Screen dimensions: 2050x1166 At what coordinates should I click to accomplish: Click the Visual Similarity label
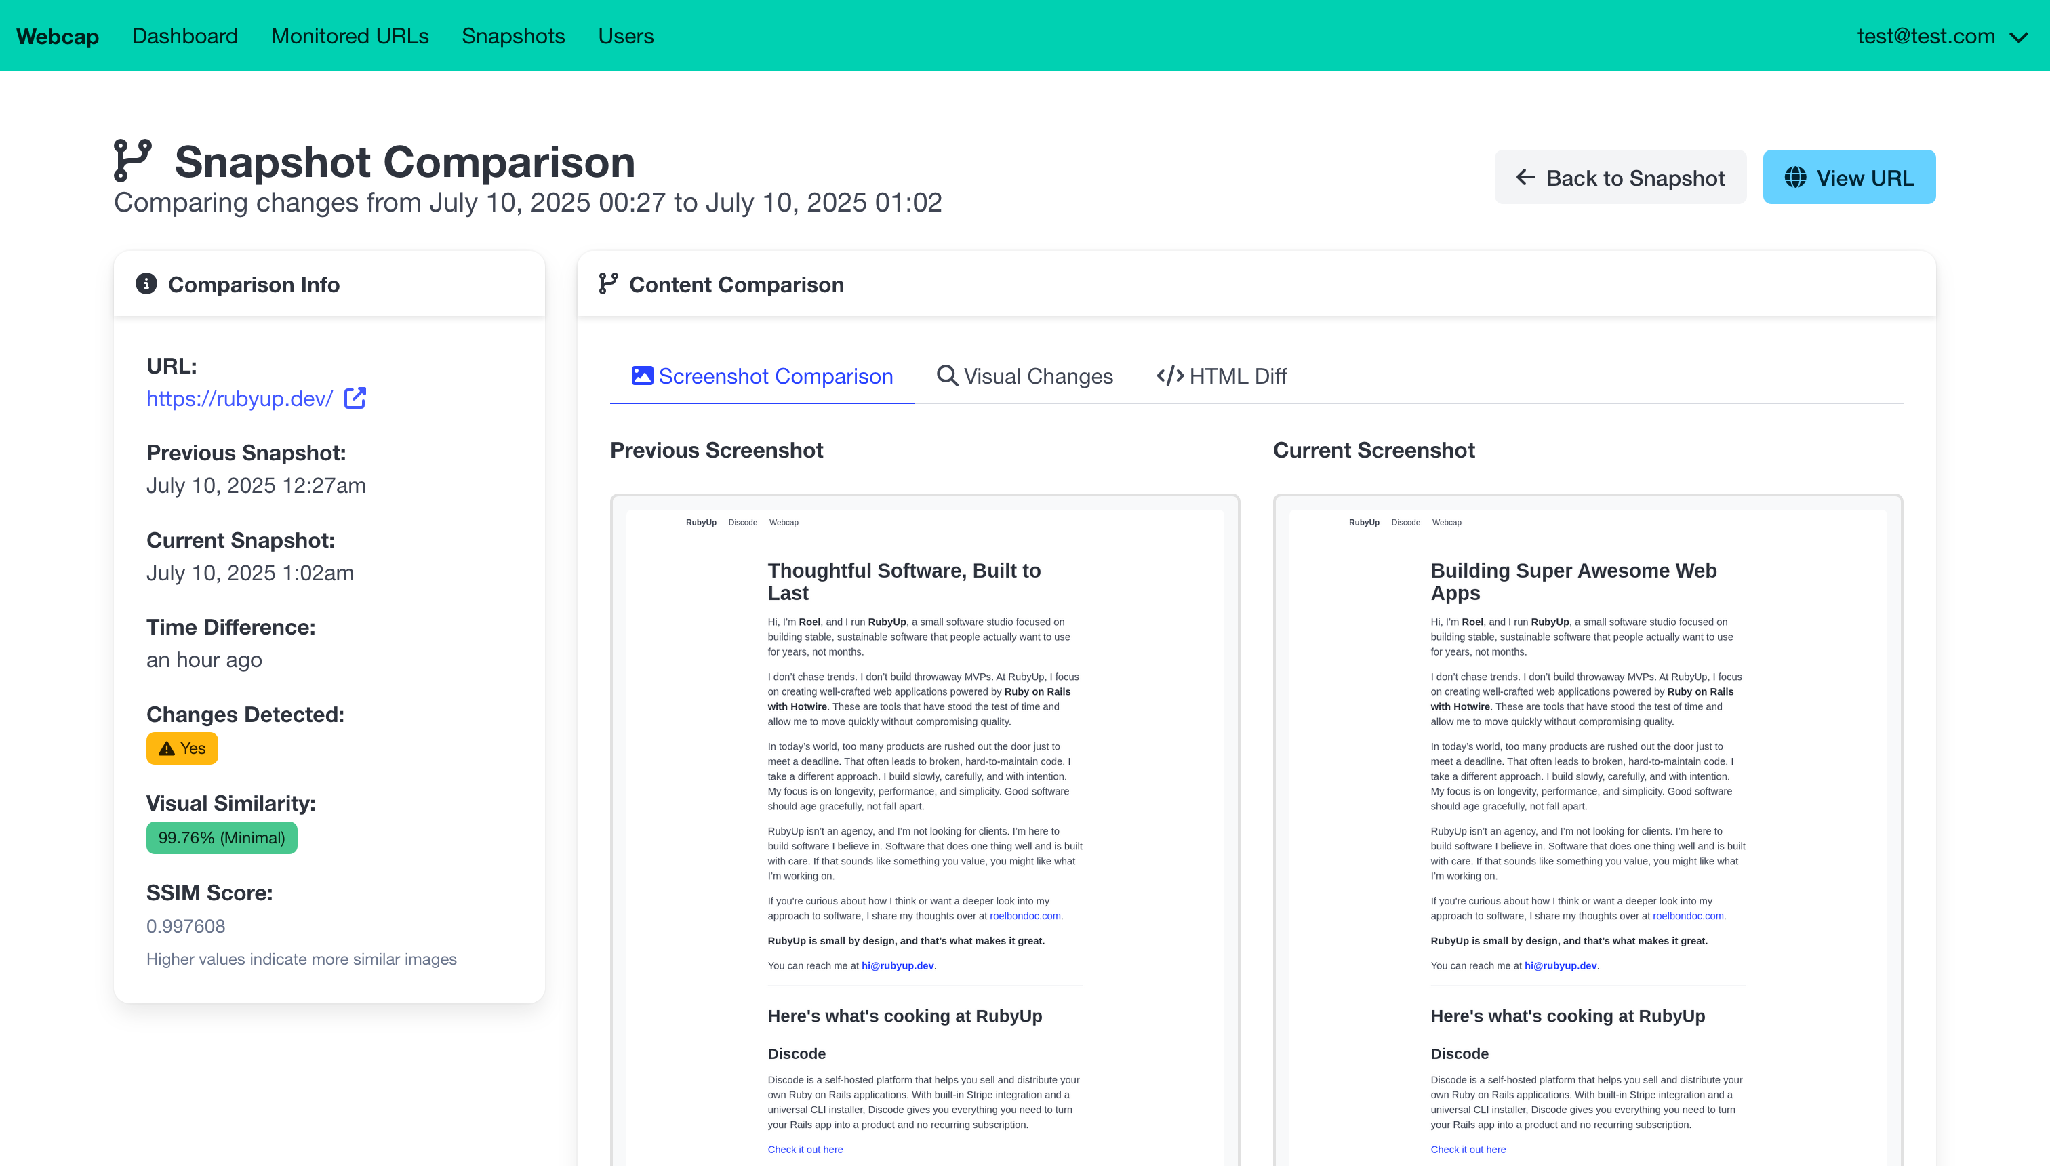(x=230, y=803)
